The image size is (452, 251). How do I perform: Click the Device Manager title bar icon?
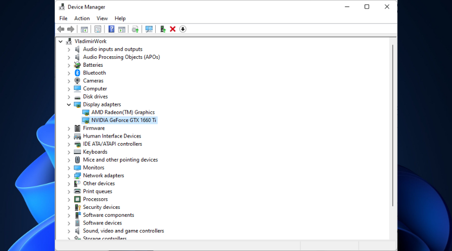click(62, 7)
